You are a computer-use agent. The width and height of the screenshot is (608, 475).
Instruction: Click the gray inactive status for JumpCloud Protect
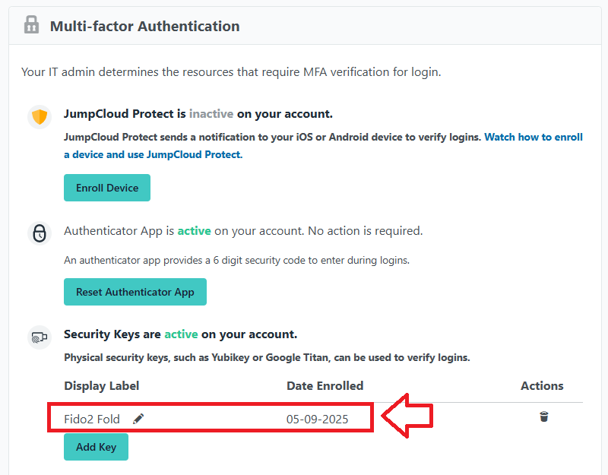tap(211, 114)
